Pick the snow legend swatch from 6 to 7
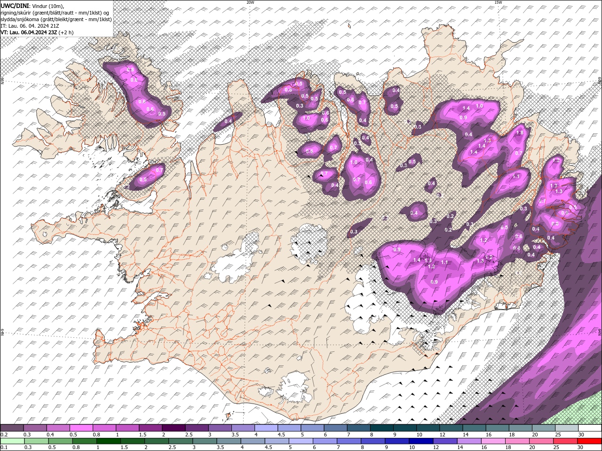The height and width of the screenshot is (451, 602). [x=335, y=428]
